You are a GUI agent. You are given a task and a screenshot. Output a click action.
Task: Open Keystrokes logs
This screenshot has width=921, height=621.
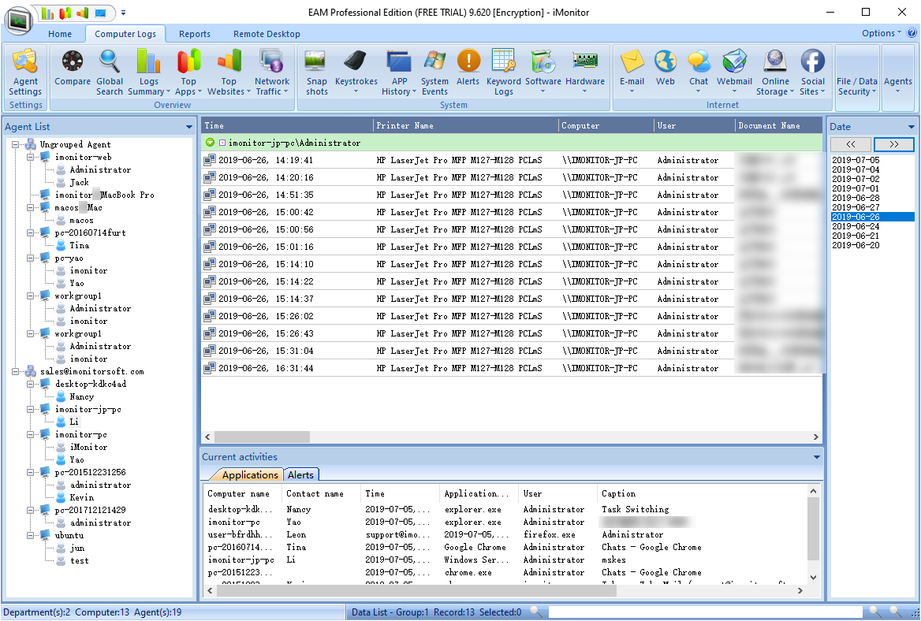click(356, 73)
